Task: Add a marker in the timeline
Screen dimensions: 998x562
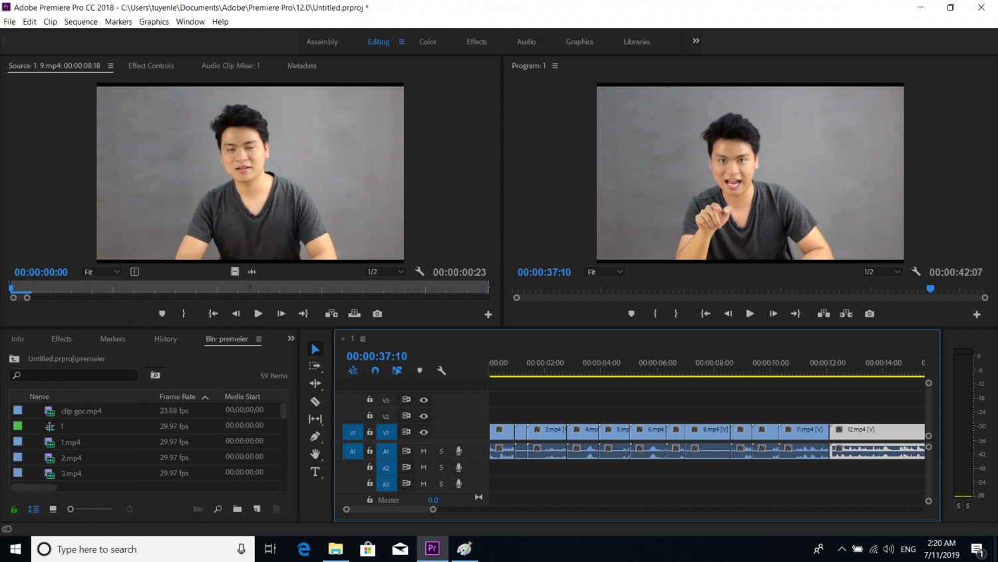Action: pos(420,371)
